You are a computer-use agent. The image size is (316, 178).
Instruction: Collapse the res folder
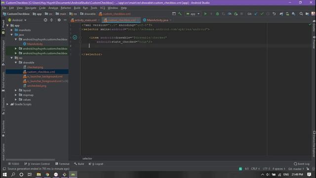point(12,58)
